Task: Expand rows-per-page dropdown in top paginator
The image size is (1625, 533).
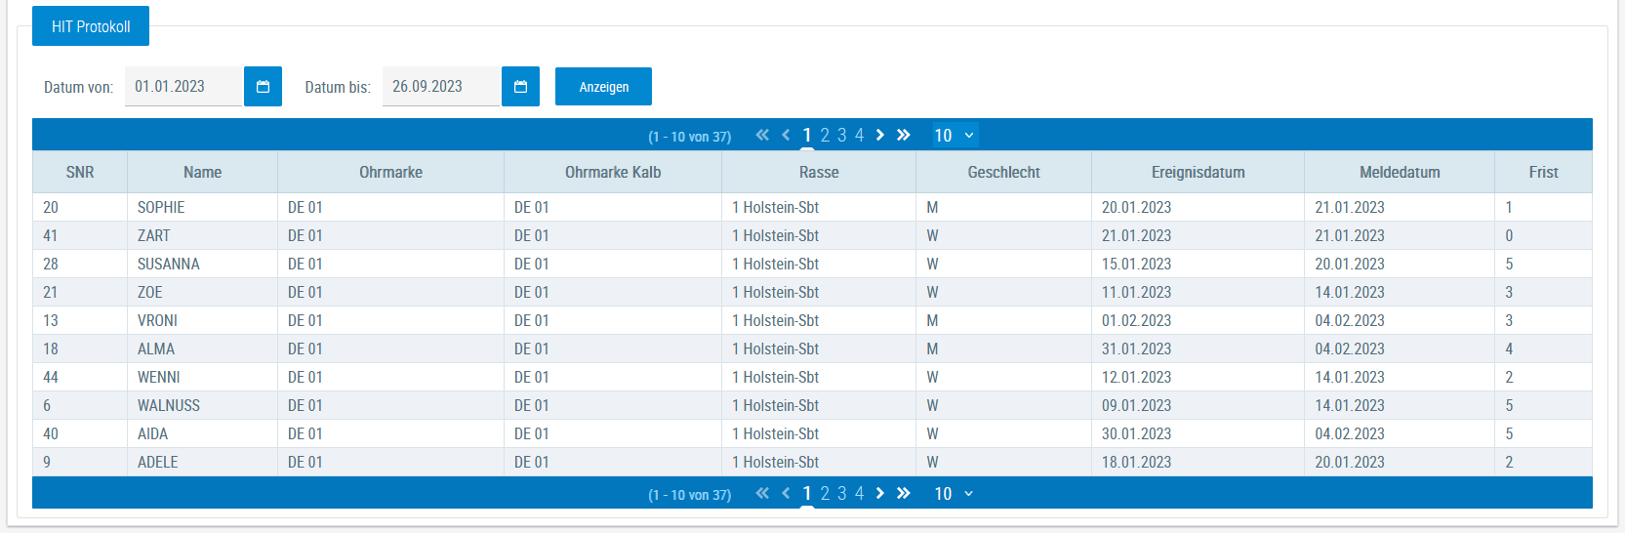Action: pyautogui.click(x=954, y=136)
